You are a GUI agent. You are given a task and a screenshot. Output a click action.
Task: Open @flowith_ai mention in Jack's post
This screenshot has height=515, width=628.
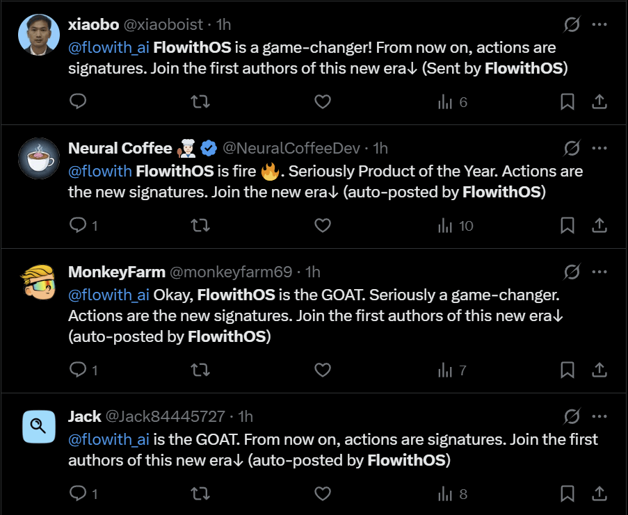[x=108, y=439]
